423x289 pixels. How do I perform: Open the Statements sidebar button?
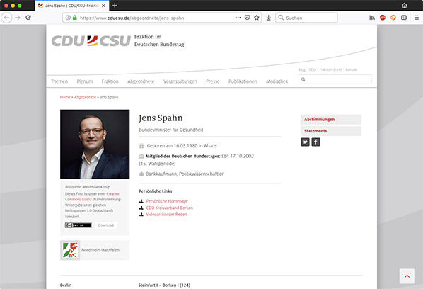[331, 131]
